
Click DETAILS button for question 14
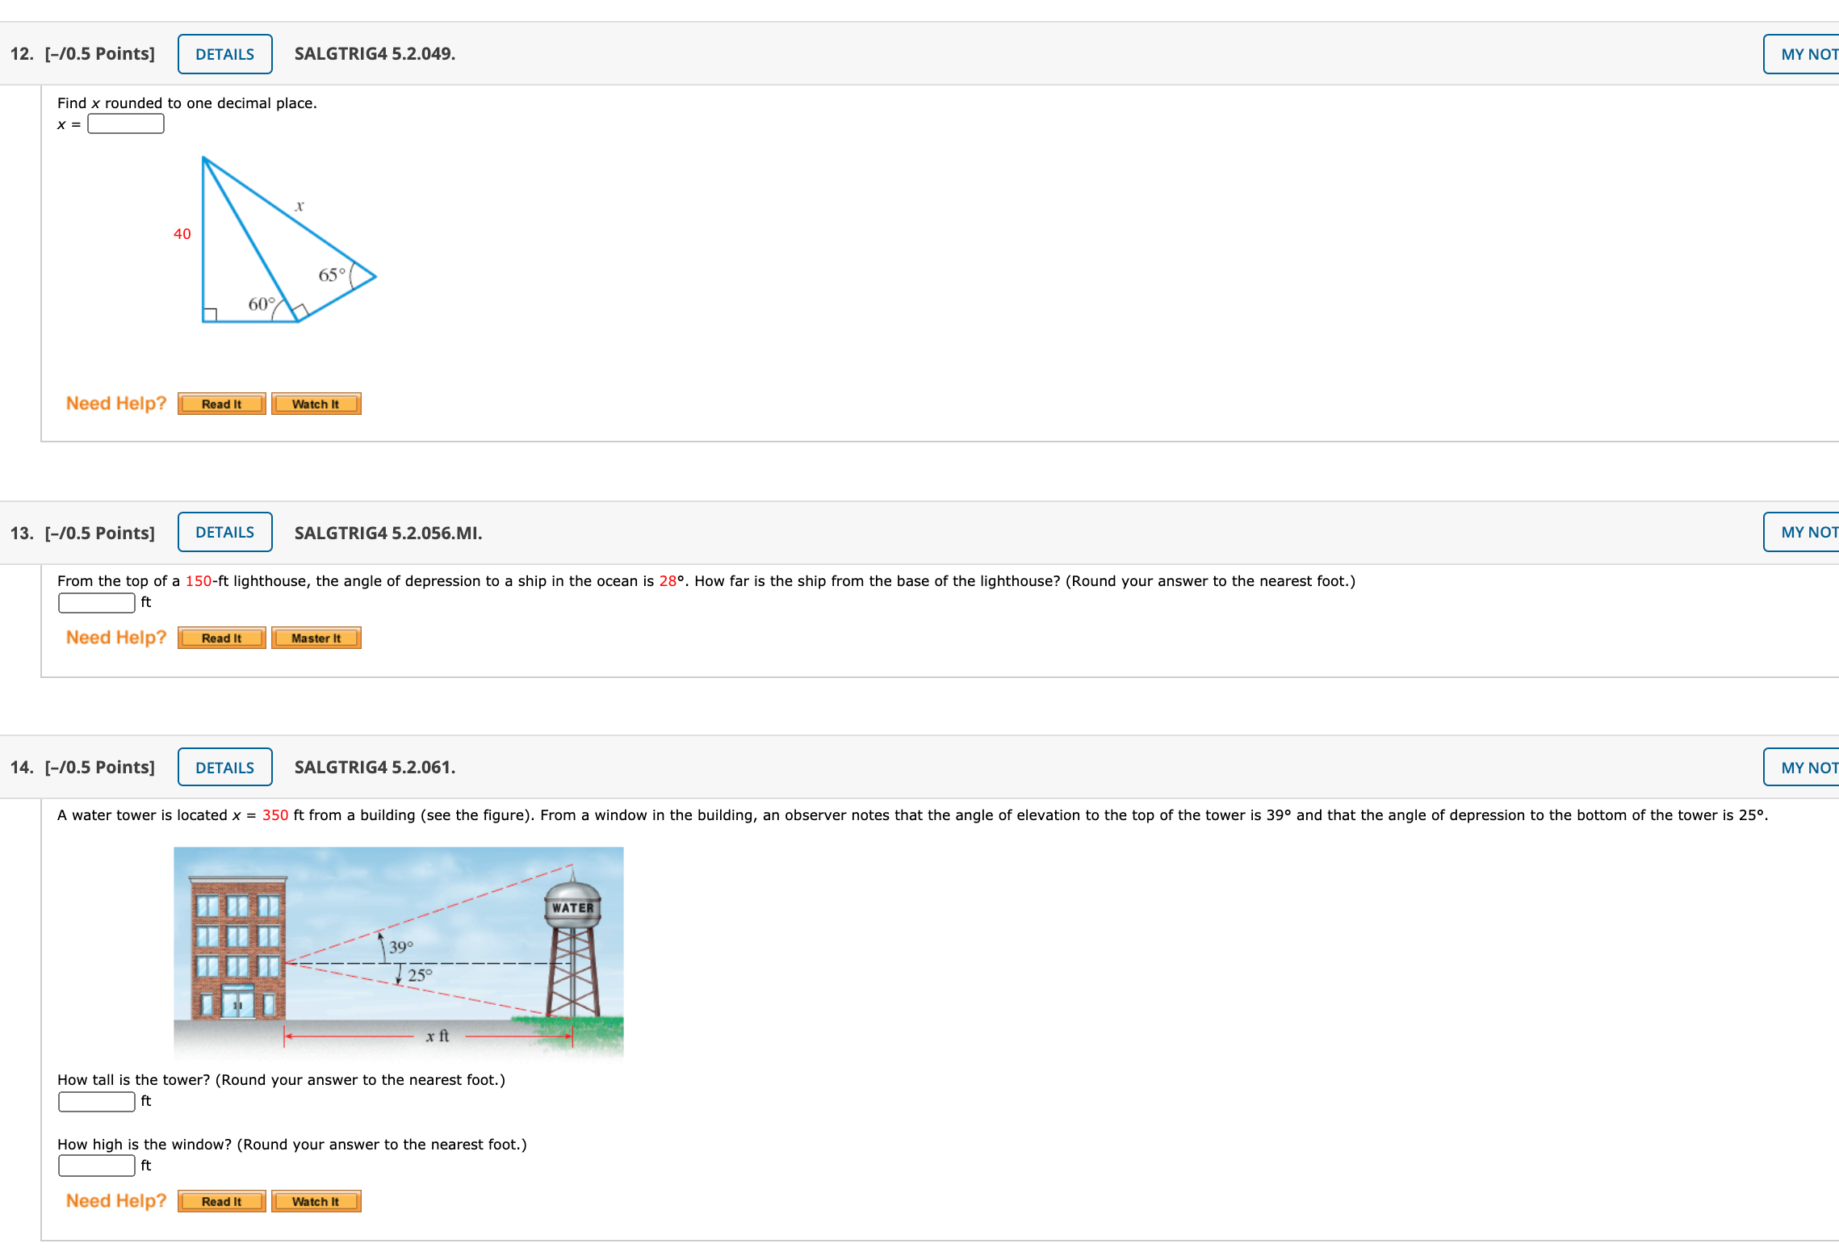click(x=224, y=768)
